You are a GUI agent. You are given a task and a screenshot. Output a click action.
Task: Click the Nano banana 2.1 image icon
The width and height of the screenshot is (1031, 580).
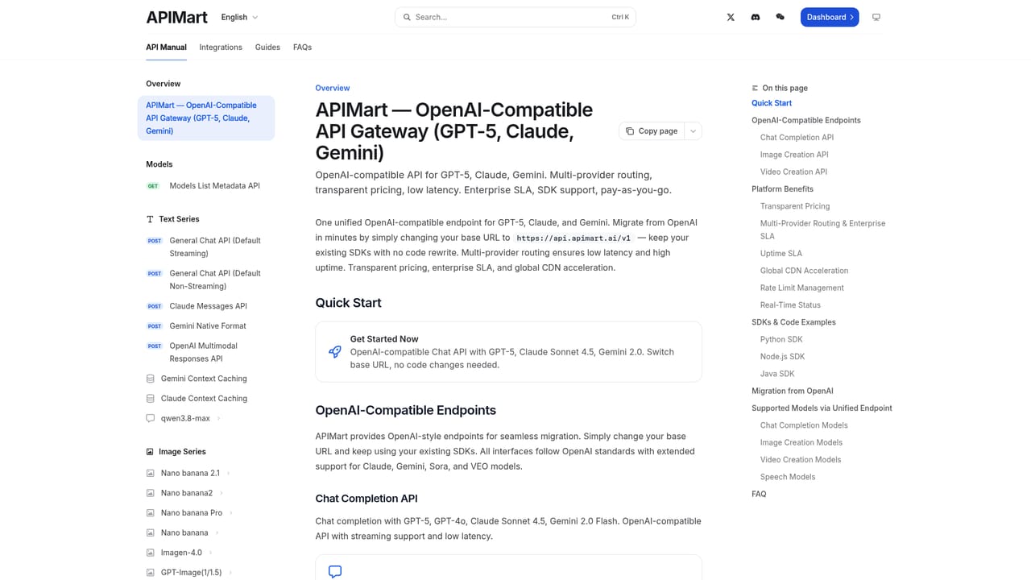[150, 474]
